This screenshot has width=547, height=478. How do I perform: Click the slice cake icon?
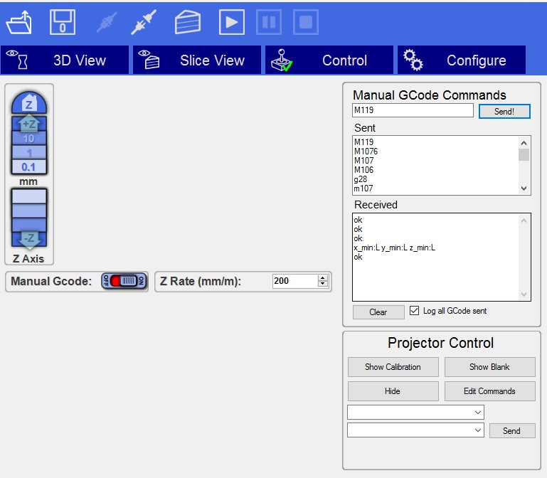point(188,22)
